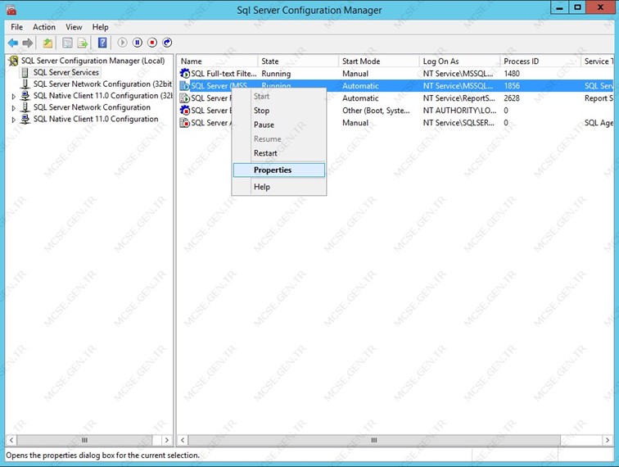Open the View menu

point(74,27)
